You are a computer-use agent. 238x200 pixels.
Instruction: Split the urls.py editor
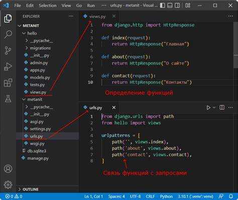tap(222, 107)
